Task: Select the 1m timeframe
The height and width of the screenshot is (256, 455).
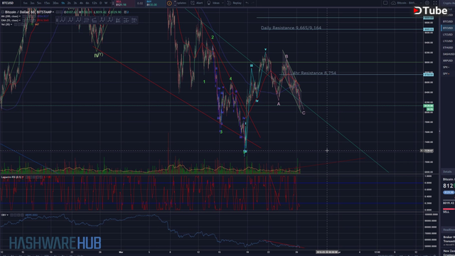Action: tap(26, 3)
